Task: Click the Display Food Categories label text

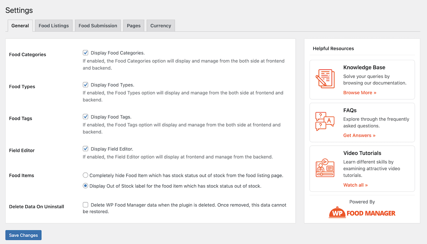Action: point(118,53)
